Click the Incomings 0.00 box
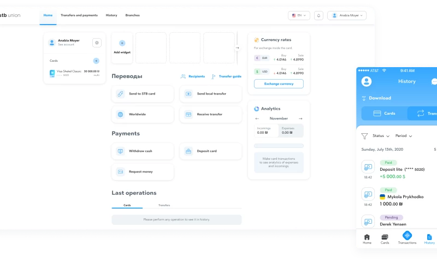Screen dimensions: 437x262 tap(266, 130)
